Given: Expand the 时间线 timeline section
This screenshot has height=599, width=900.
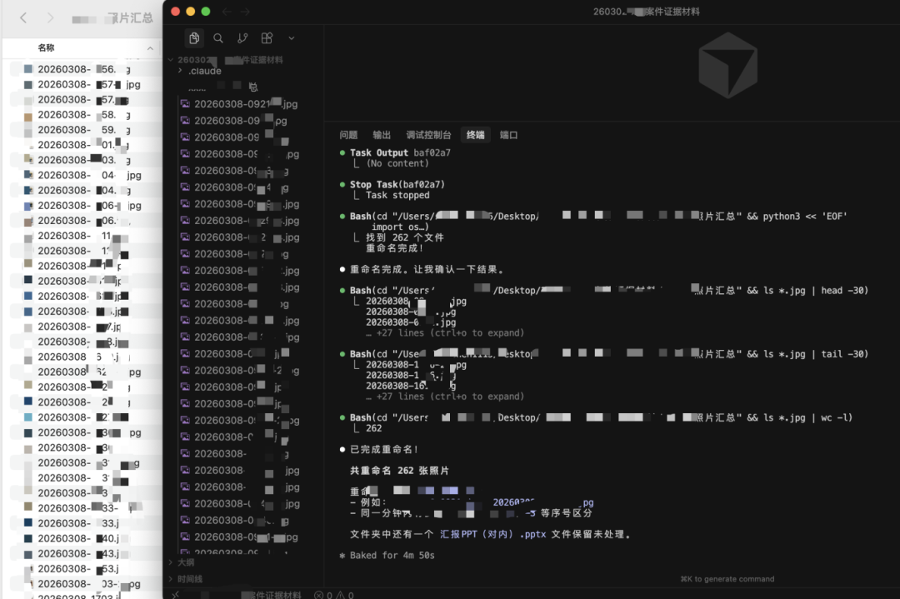Looking at the screenshot, I should [x=171, y=579].
